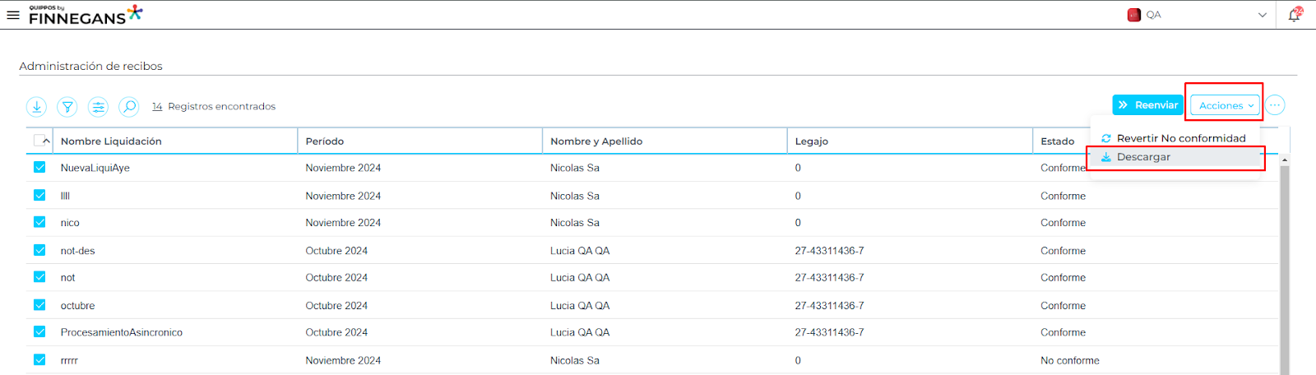
Task: Open the notifications bell
Action: (1295, 15)
